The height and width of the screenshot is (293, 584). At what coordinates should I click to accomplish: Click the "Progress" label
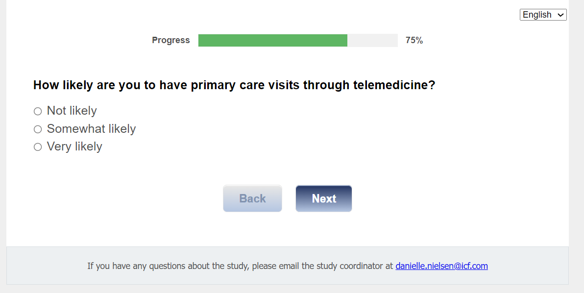(x=170, y=40)
